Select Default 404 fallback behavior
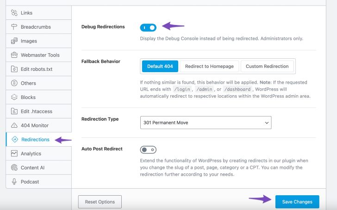Viewport: 337px width, 210px height. [x=160, y=66]
